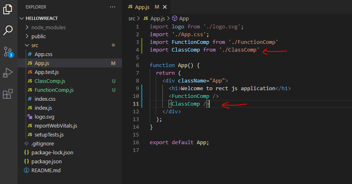Image resolution: width=352 pixels, height=184 pixels.
Task: Collapse the src folder
Action: click(x=35, y=45)
